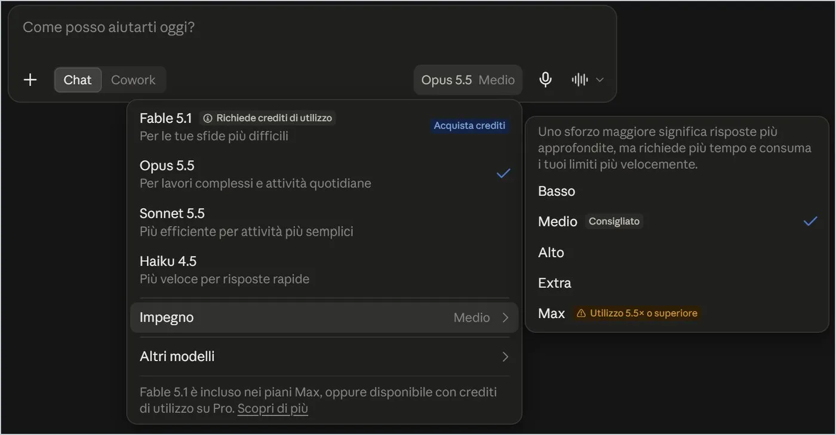Click the Utilizzo 5.5× o superiore label
Image resolution: width=836 pixels, height=435 pixels.
click(638, 313)
